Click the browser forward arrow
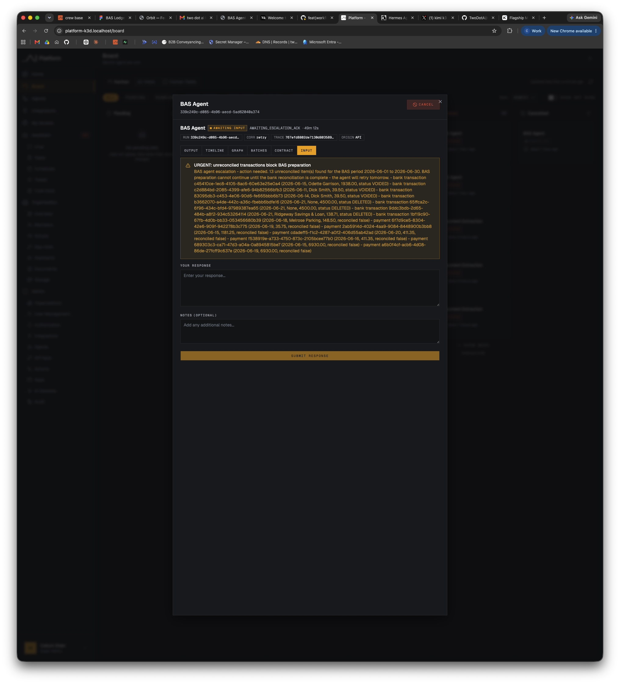Viewport: 620px width, 684px height. click(x=35, y=31)
